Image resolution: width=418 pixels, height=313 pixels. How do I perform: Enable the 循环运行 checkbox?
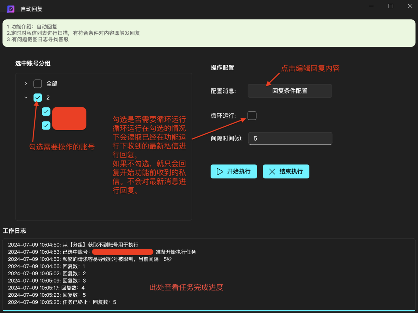[252, 116]
